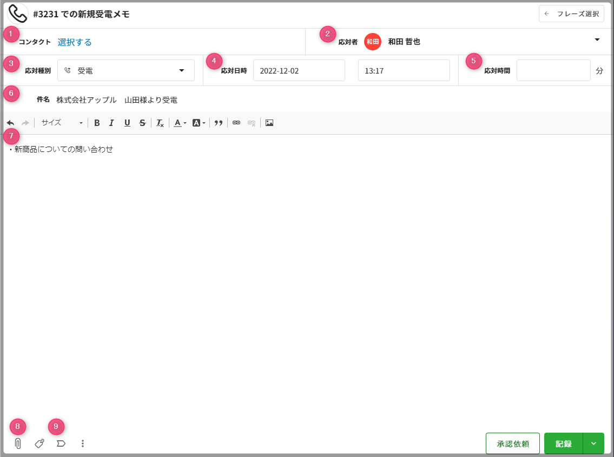Insert a blockquote with quote icon

coord(219,123)
